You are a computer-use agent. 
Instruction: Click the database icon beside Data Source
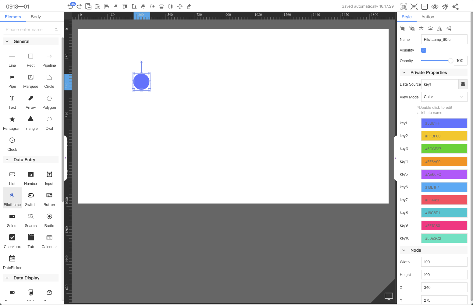coord(463,84)
